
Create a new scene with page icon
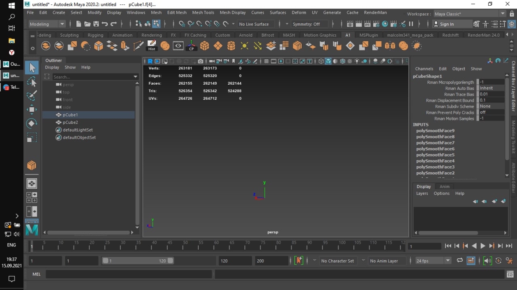79,24
